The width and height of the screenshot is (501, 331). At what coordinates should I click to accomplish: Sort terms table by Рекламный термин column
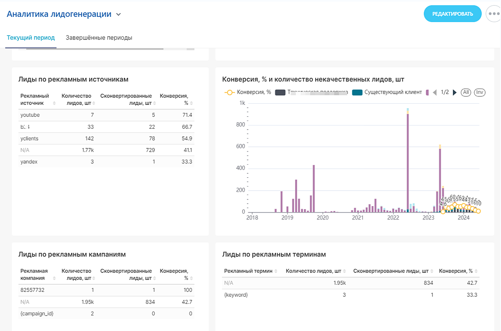coord(276,271)
